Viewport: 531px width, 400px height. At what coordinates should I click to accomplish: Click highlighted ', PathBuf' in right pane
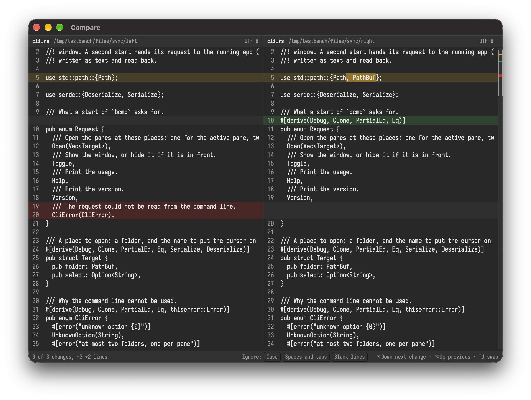click(361, 78)
